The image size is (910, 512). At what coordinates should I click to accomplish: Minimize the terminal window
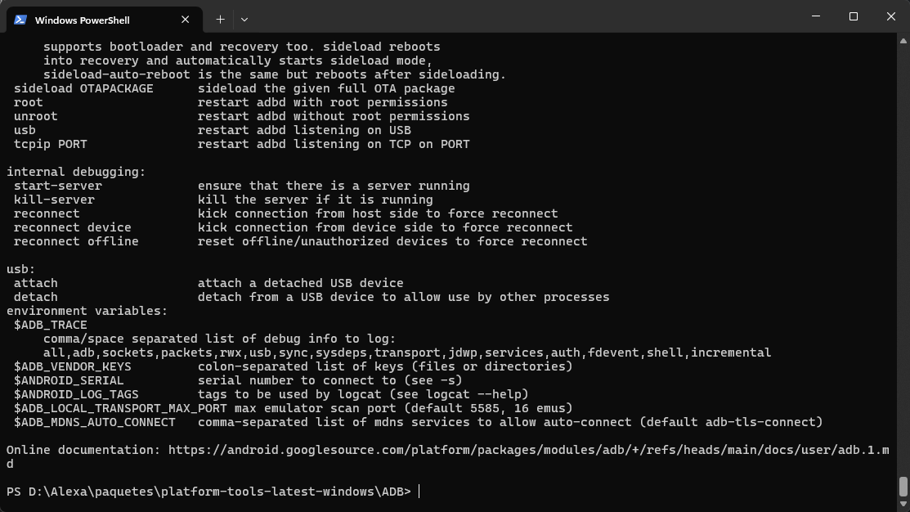(816, 16)
